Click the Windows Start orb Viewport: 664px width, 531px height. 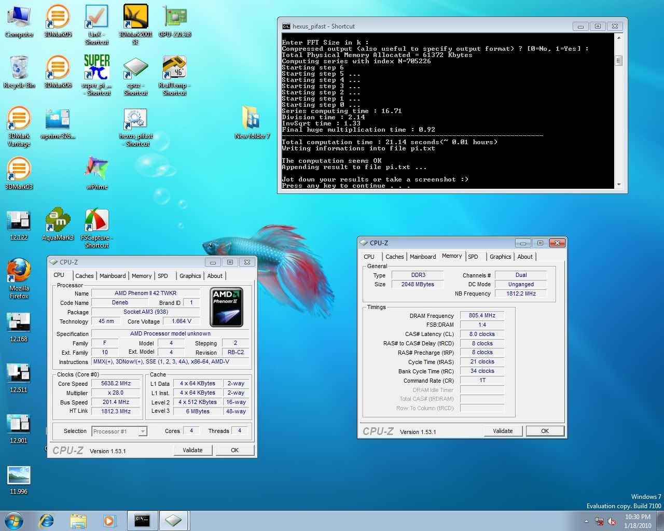[x=14, y=521]
